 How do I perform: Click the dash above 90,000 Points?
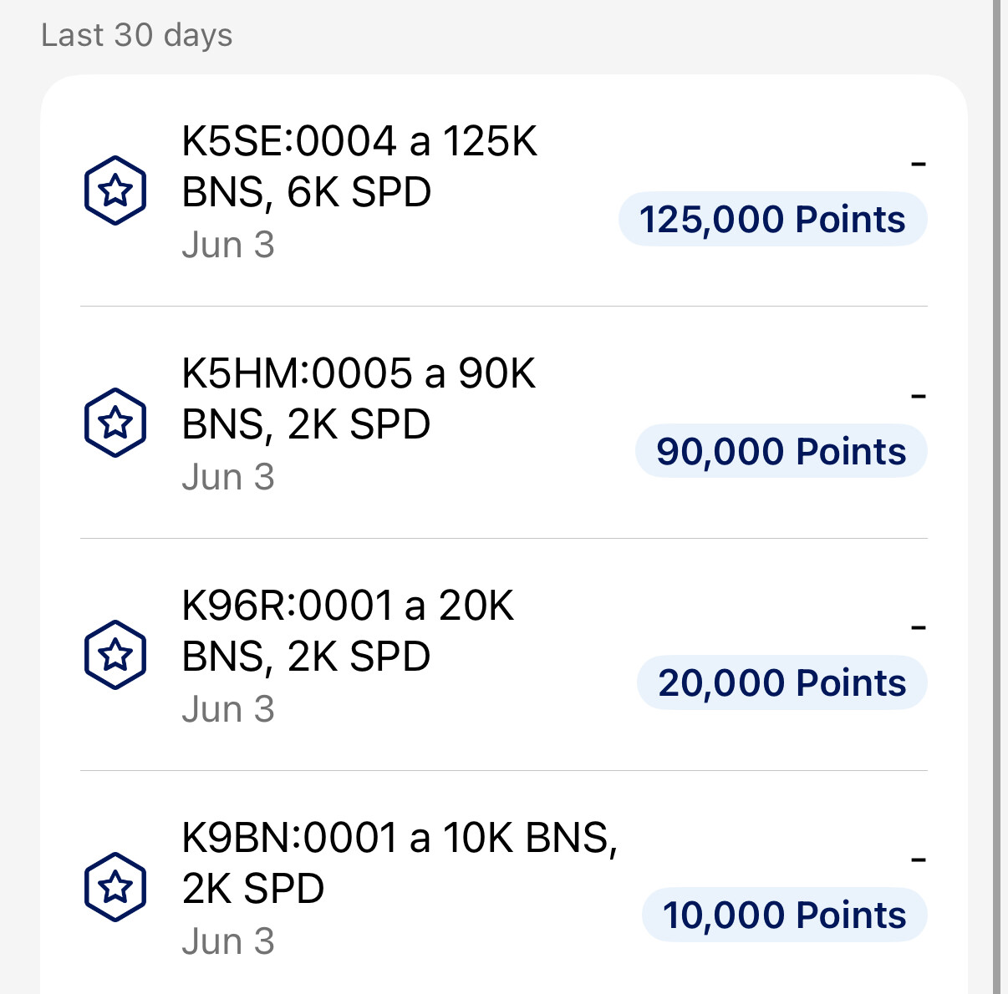click(x=919, y=396)
